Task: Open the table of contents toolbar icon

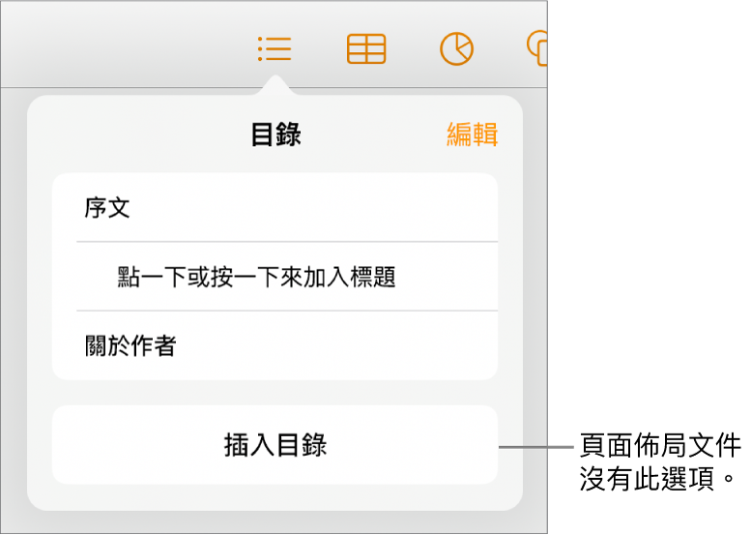Action: (x=274, y=49)
